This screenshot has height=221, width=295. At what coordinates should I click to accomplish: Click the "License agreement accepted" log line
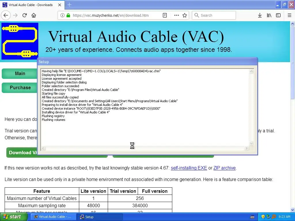(x=62, y=79)
